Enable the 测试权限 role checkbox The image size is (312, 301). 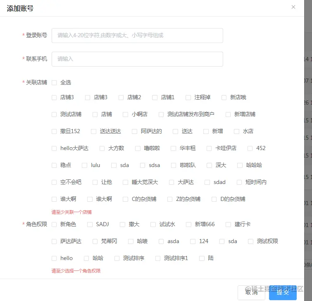250,241
